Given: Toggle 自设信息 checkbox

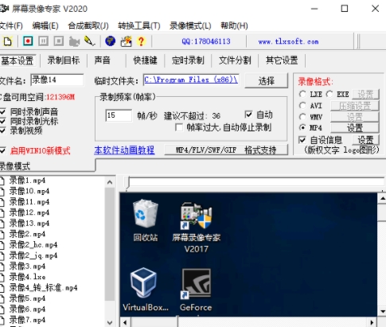Looking at the screenshot, I should tap(302, 140).
